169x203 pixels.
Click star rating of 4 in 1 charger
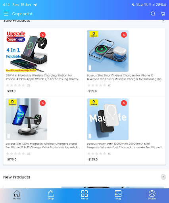(15, 85)
